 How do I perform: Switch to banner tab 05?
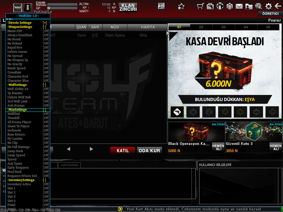tap(268, 27)
